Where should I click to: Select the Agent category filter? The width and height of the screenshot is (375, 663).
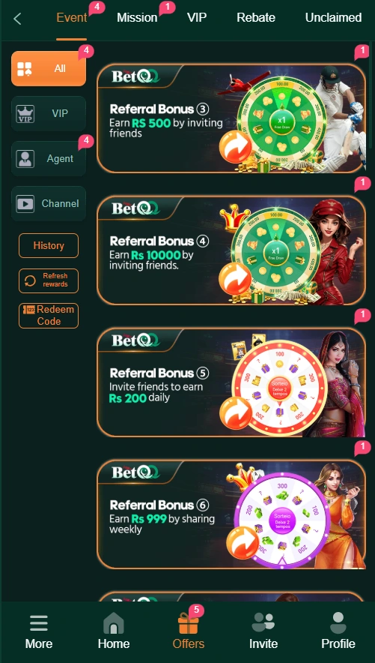(49, 158)
